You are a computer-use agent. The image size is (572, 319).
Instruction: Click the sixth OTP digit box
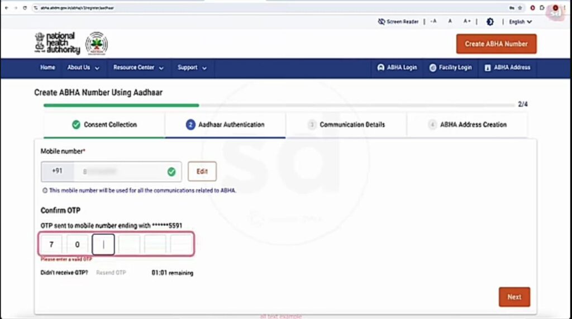click(181, 244)
